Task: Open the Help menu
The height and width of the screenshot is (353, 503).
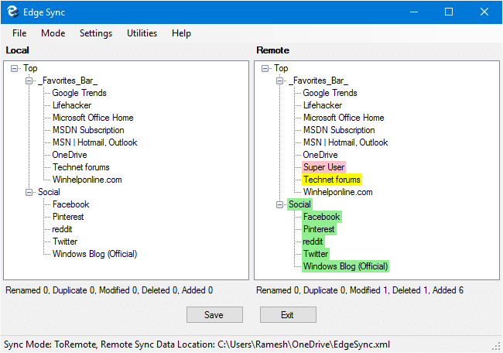Action: tap(181, 33)
